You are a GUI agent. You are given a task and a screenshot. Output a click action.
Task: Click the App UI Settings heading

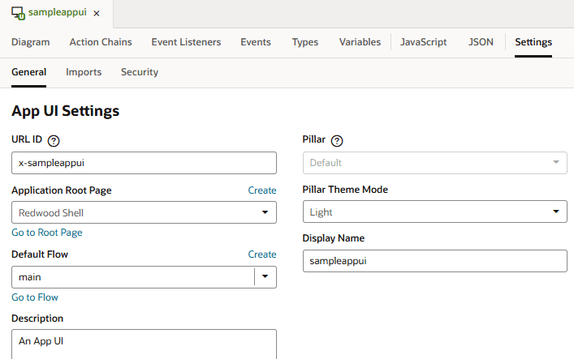(x=65, y=111)
